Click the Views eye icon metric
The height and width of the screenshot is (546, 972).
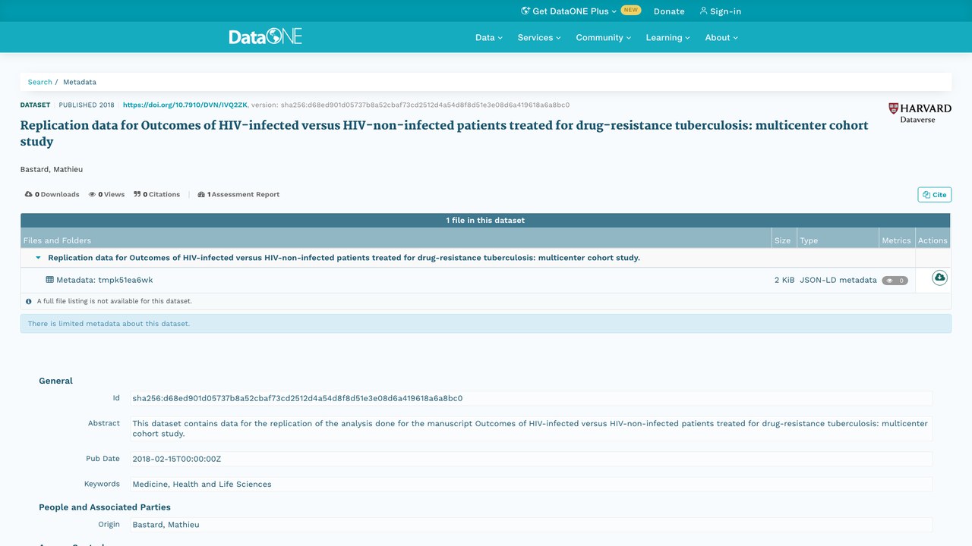coord(92,194)
